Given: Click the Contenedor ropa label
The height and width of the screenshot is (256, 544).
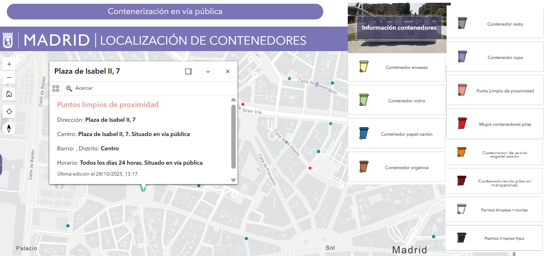Looking at the screenshot, I should click(505, 58).
